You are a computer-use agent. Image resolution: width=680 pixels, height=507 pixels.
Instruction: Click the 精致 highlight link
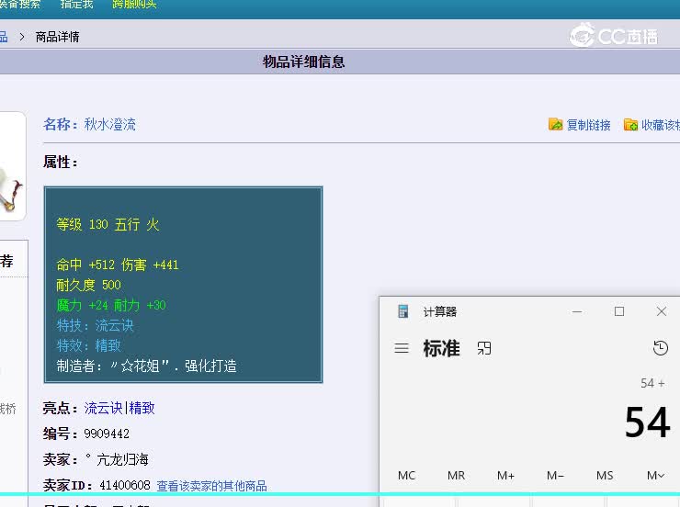tap(142, 408)
